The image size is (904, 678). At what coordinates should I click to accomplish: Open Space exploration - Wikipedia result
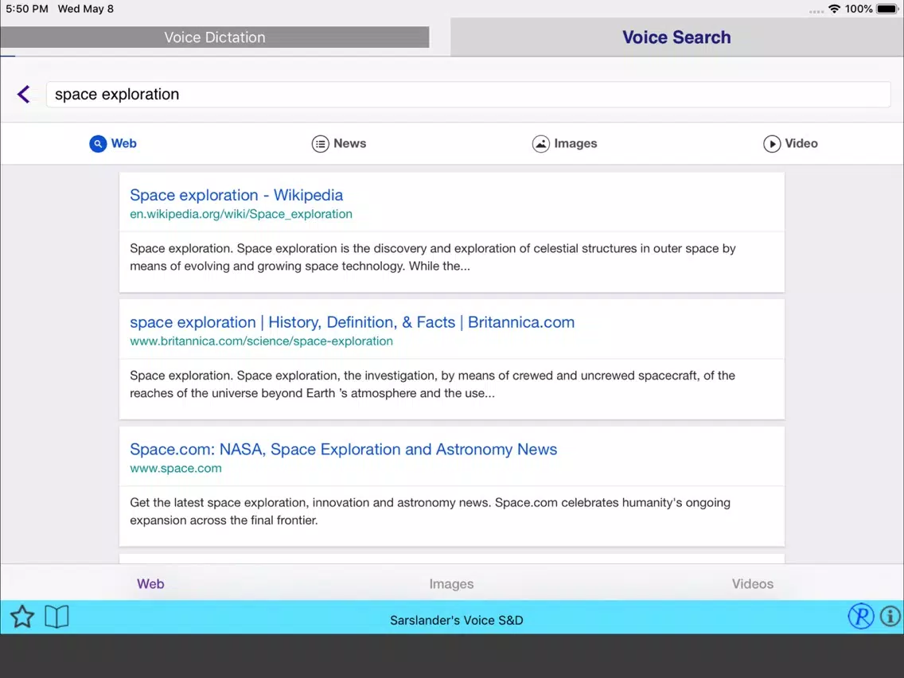pos(236,195)
